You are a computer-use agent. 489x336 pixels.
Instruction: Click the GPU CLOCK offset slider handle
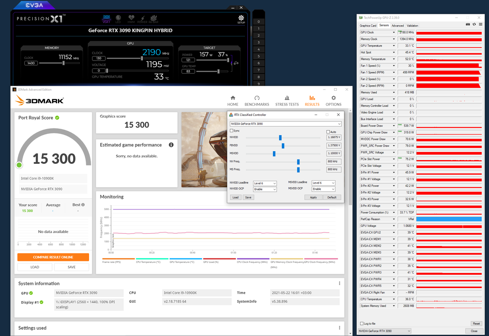click(142, 58)
